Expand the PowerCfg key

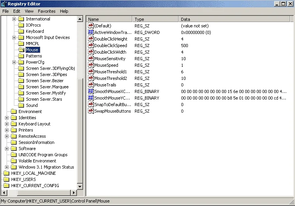click(14, 62)
